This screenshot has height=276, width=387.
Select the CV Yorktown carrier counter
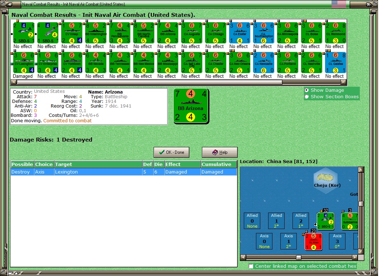pos(72,62)
